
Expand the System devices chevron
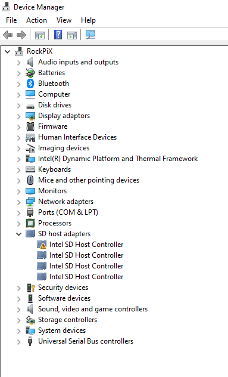pyautogui.click(x=18, y=331)
